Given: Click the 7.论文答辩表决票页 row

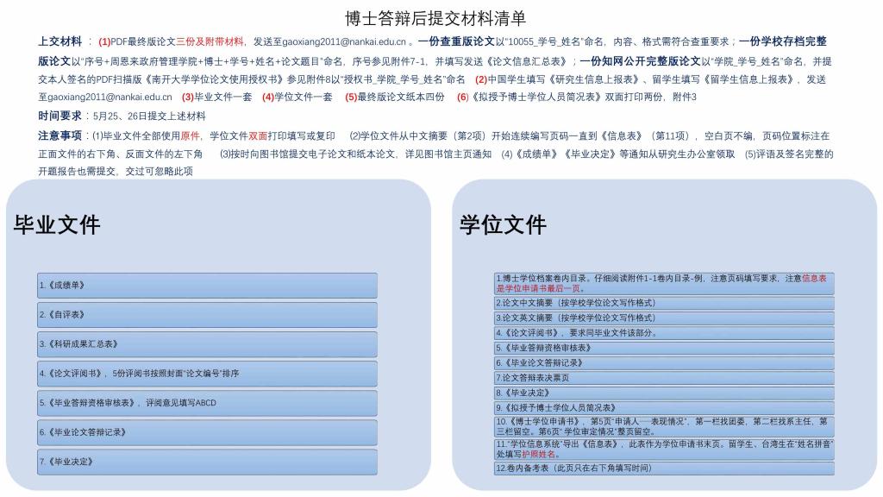Looking at the screenshot, I should tap(663, 378).
